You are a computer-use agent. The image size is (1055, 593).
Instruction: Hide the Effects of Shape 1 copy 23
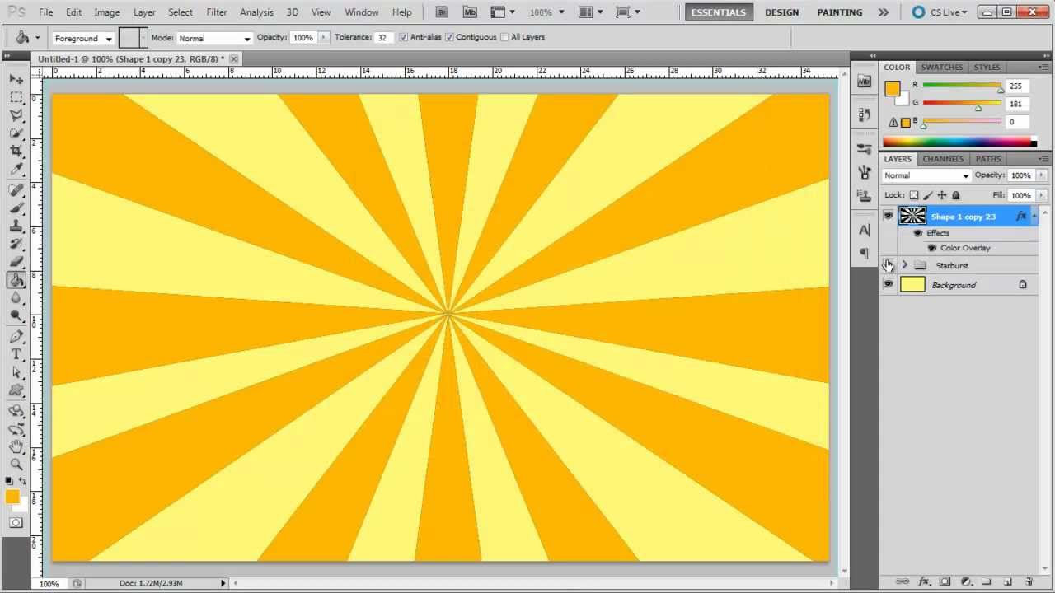point(917,233)
